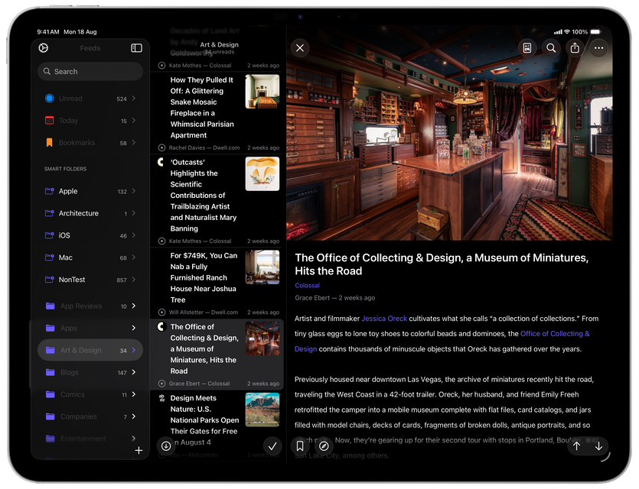This screenshot has height=489, width=639.
Task: Expand the NonTest folder chevron
Action: click(x=134, y=280)
